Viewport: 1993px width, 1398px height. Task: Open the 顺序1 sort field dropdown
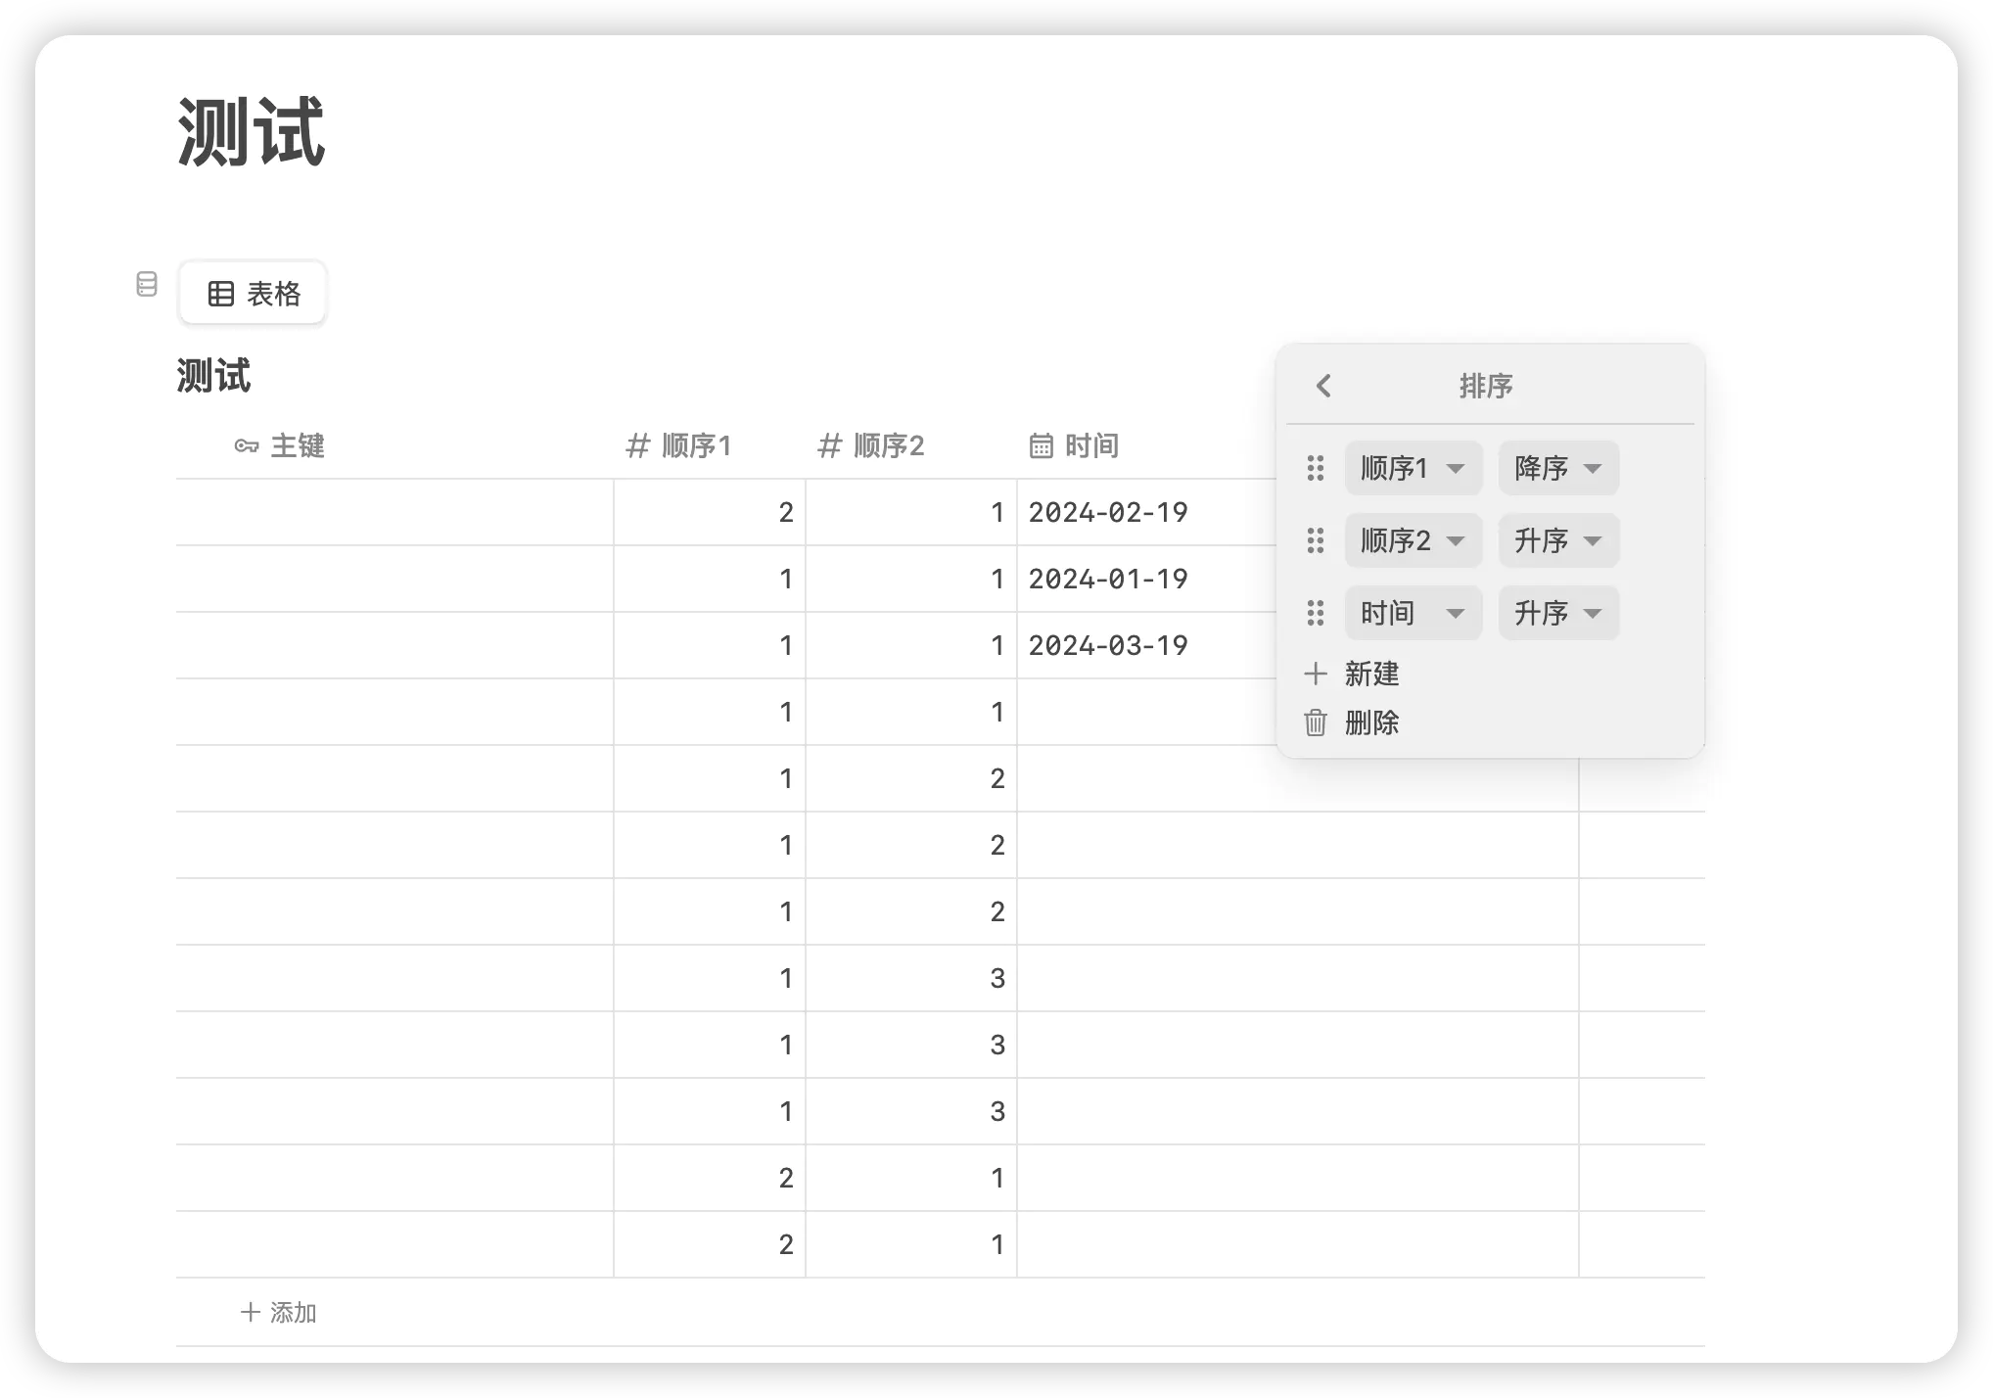[1413, 468]
